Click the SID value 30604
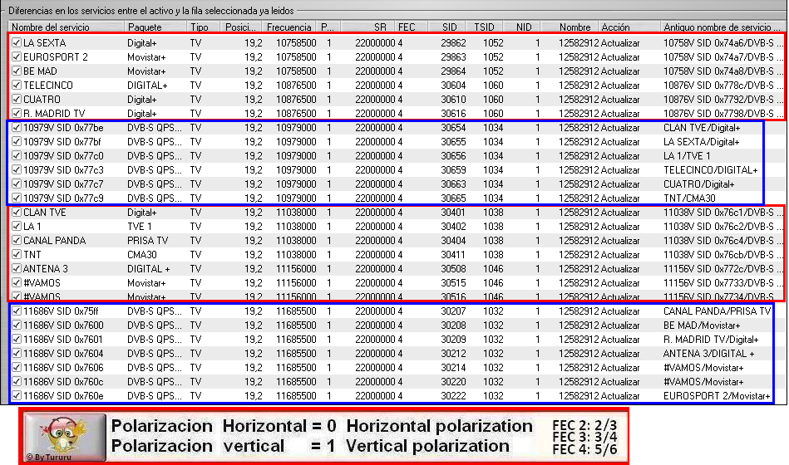 [x=453, y=86]
